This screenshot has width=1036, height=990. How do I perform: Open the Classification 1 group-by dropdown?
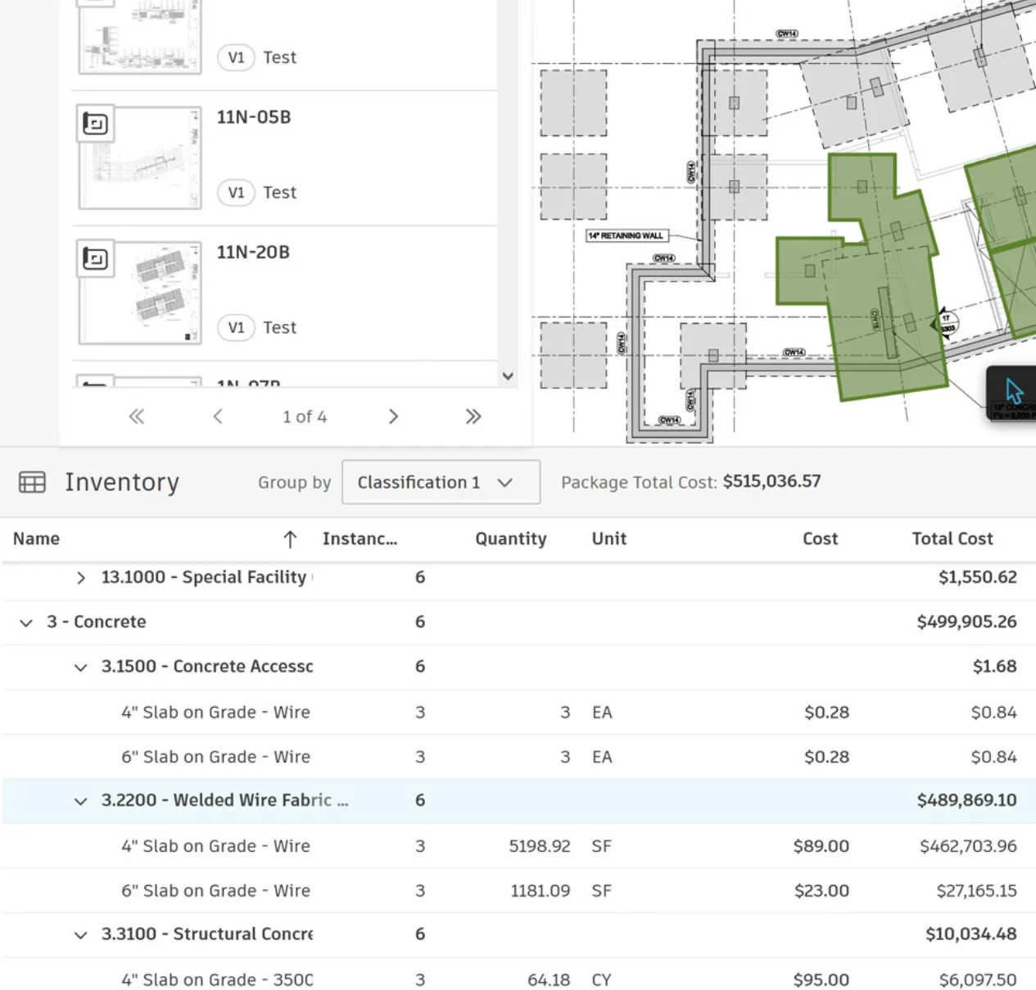coord(440,483)
